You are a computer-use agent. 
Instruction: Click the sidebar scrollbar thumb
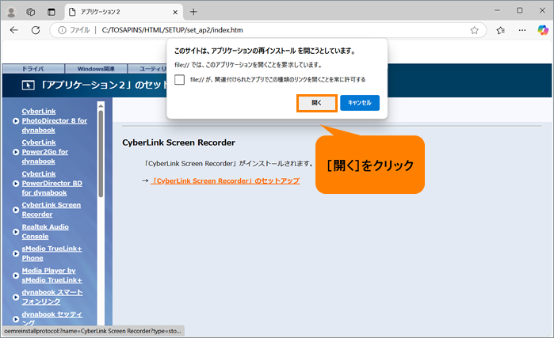coord(101,154)
